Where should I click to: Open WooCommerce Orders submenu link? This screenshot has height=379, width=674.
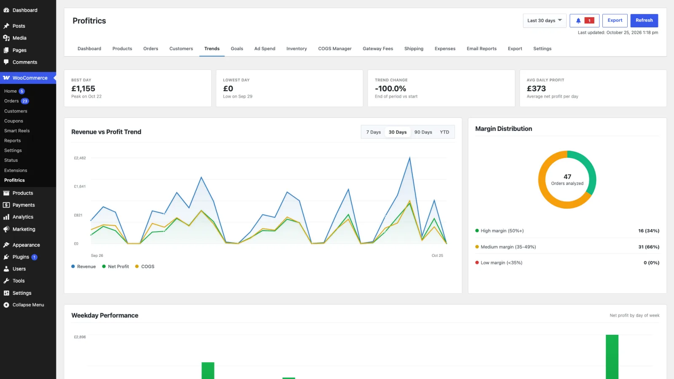(11, 101)
